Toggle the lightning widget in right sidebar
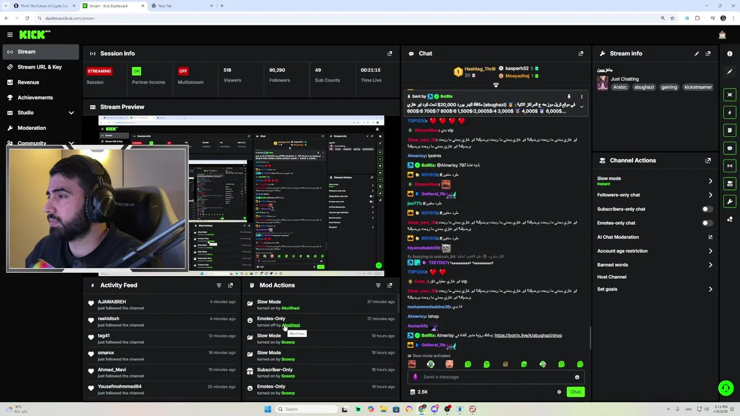The image size is (740, 416). (x=730, y=113)
